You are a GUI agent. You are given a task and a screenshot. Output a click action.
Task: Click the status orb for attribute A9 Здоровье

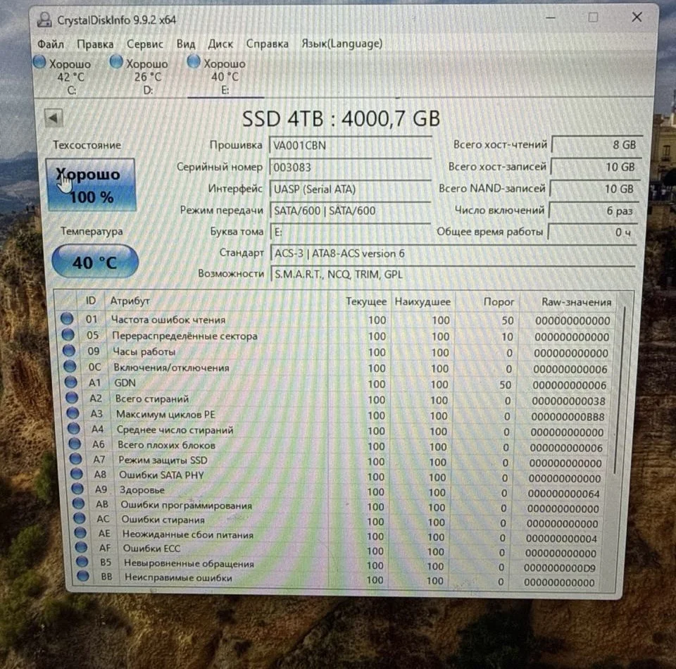[77, 489]
